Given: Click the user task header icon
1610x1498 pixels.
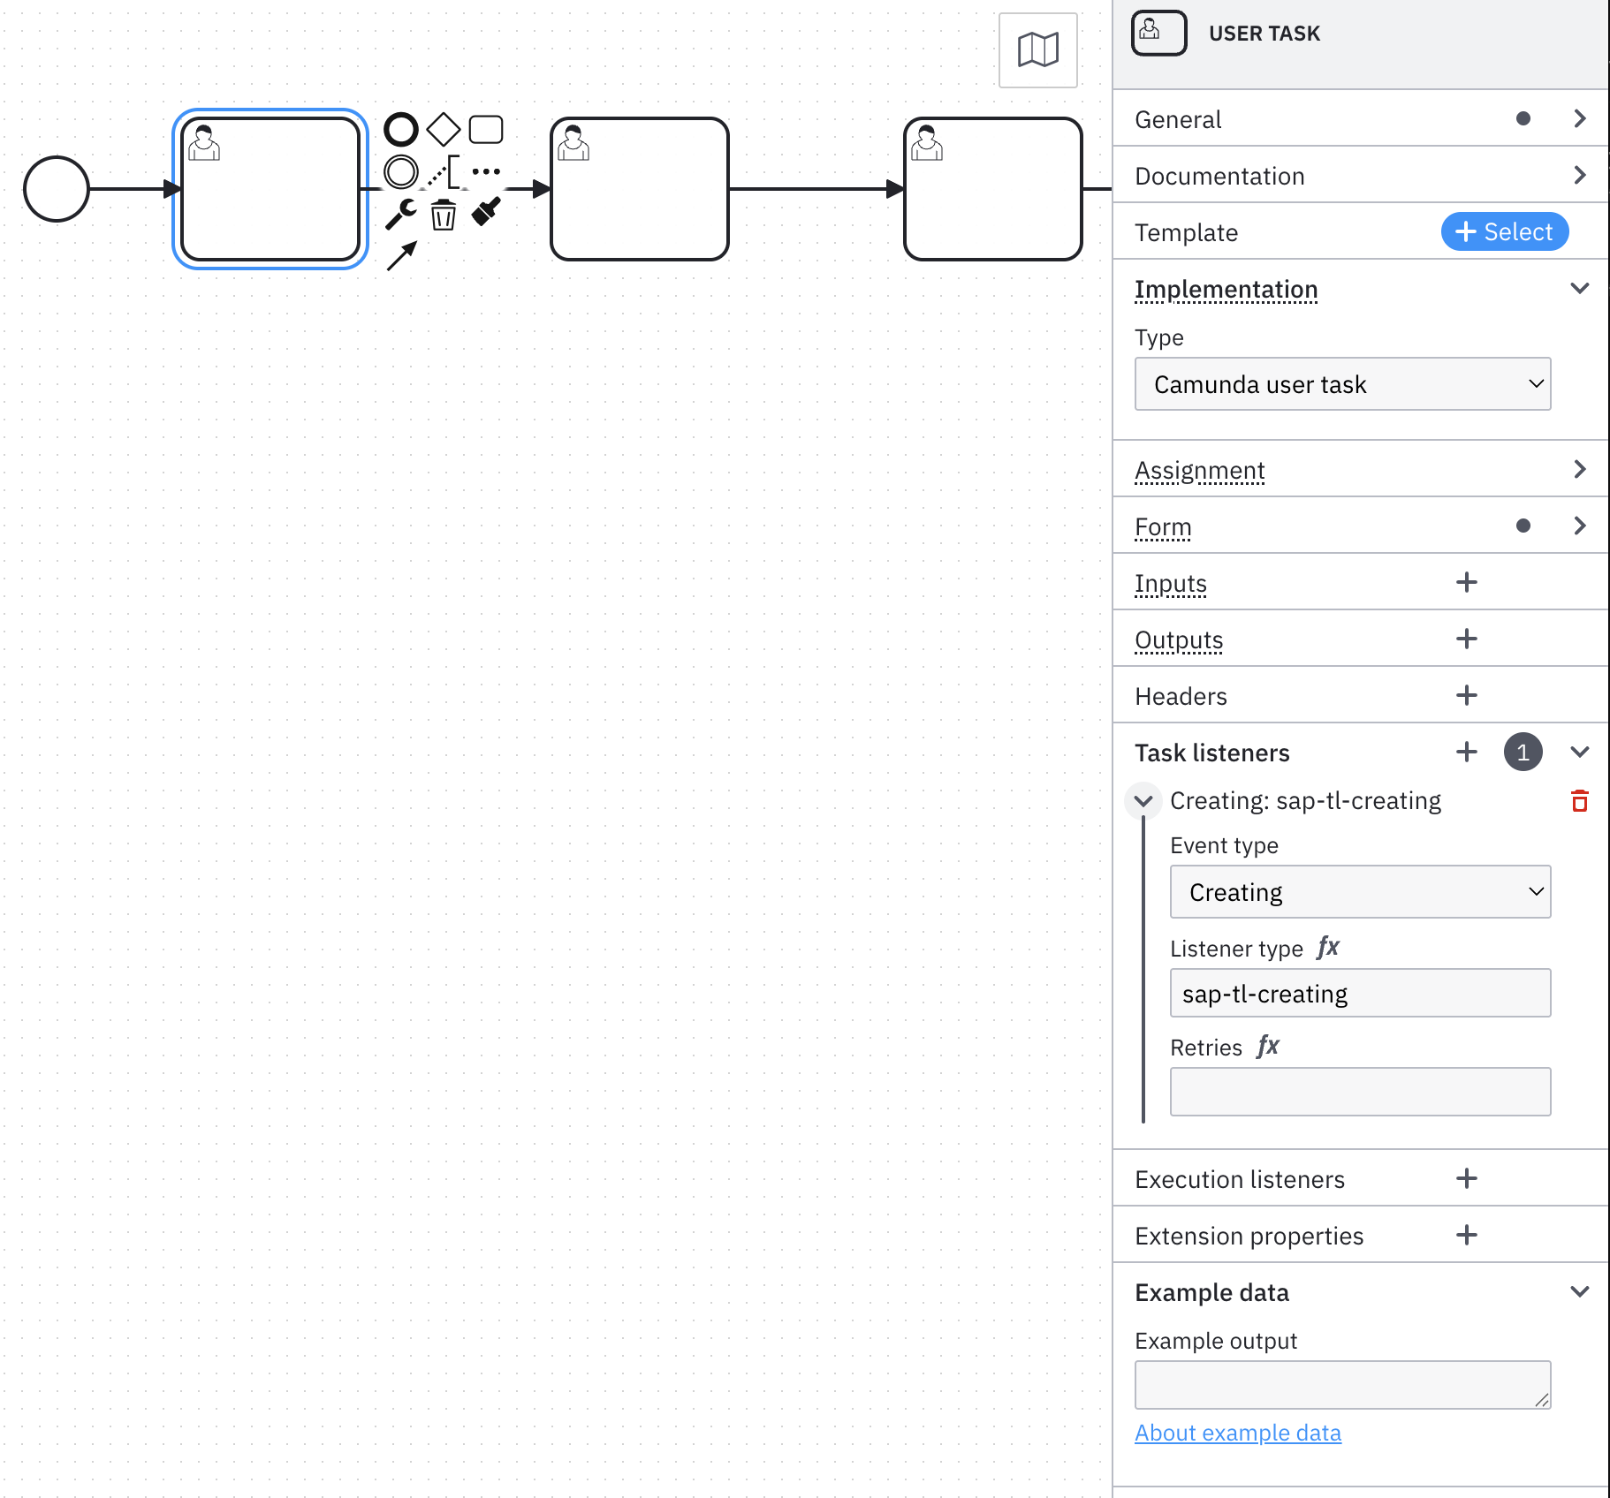Looking at the screenshot, I should coord(1158,34).
